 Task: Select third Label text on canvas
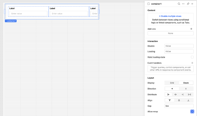(x=93, y=8)
